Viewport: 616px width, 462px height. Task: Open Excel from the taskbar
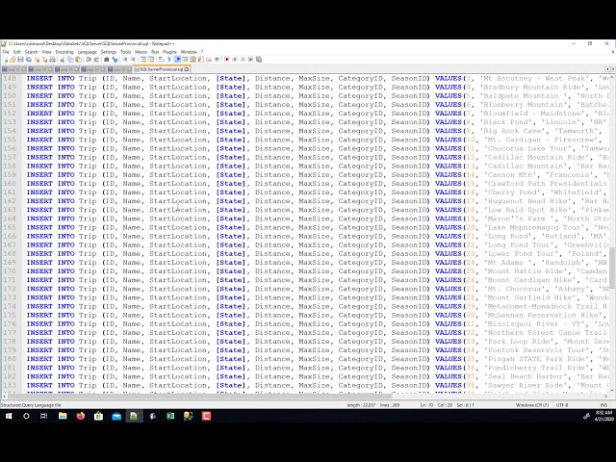170,416
